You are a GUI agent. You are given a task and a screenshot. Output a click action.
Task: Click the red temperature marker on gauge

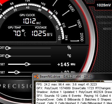click(49, 11)
